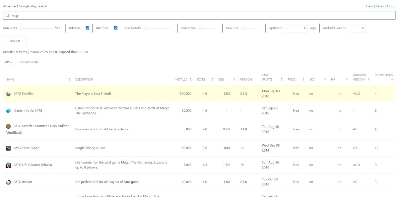Switch to the APPS tab

point(9,62)
